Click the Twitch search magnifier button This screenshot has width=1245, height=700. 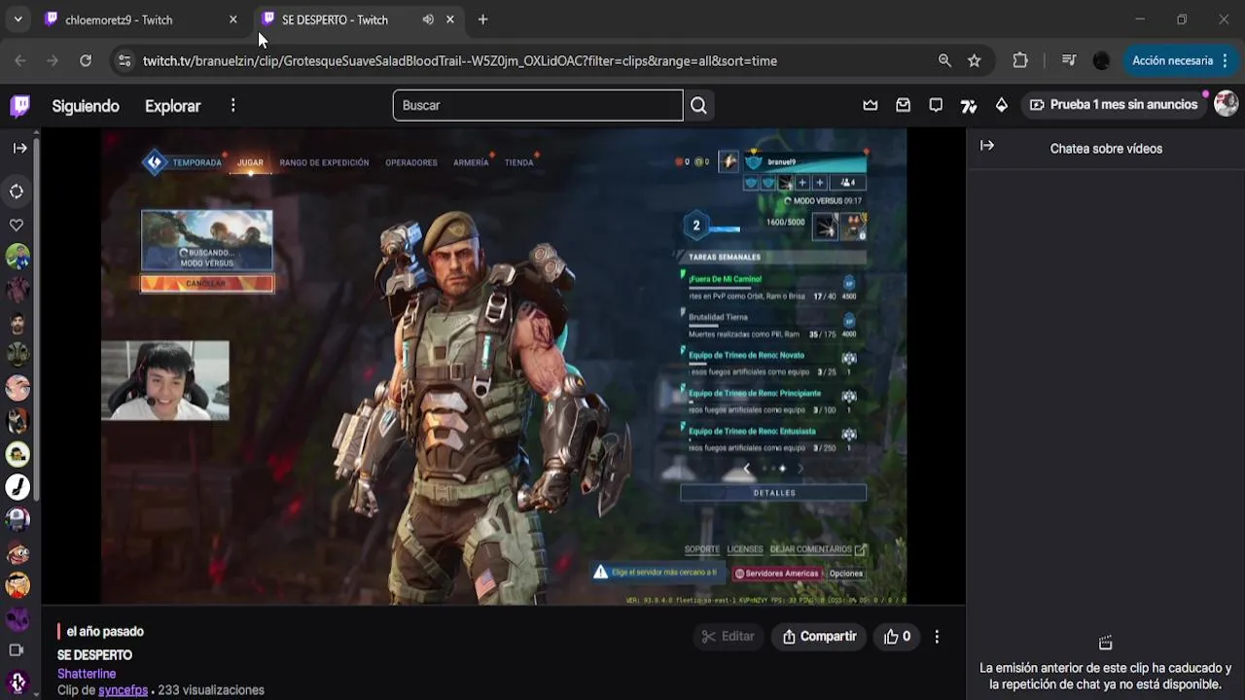698,105
